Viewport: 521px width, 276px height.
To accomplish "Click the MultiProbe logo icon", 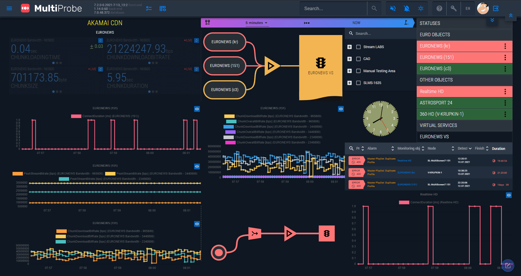I will [25, 8].
